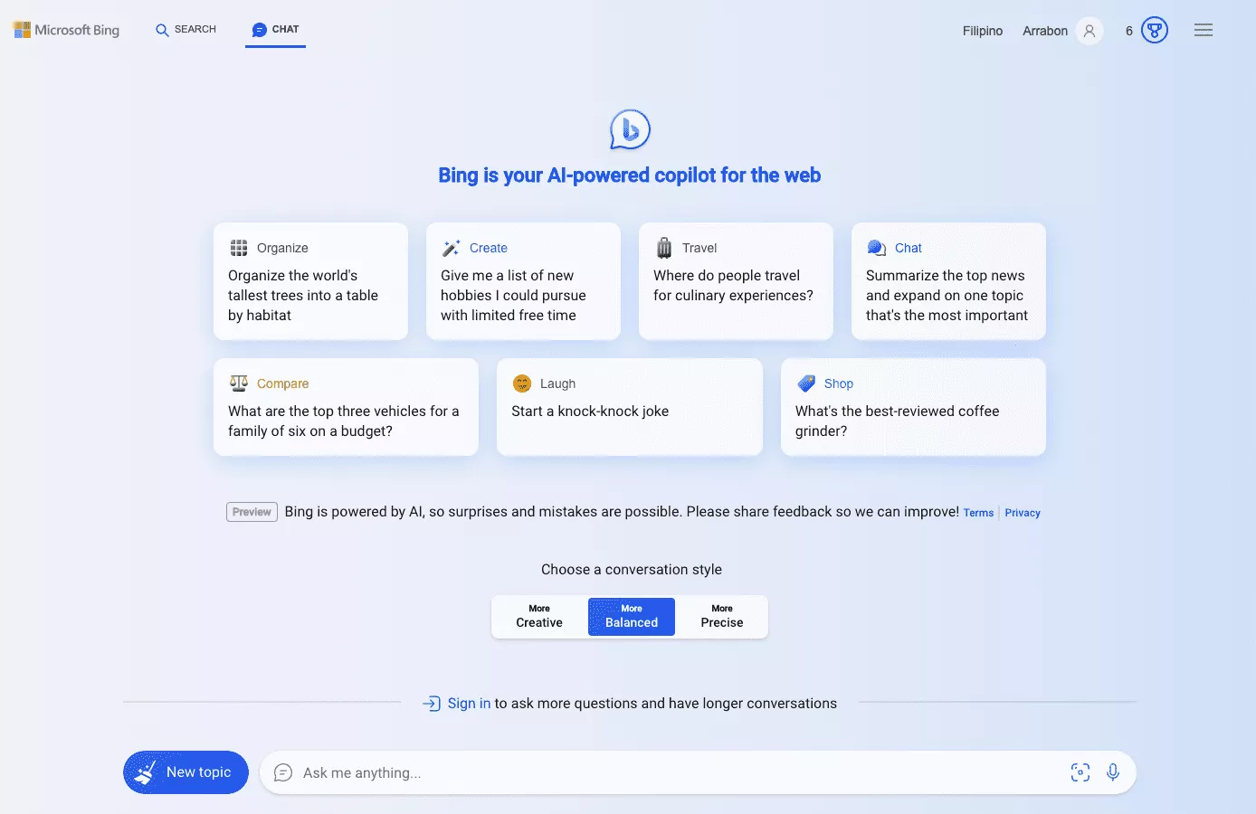
Task: Click the Shop price tag icon
Action: point(806,383)
